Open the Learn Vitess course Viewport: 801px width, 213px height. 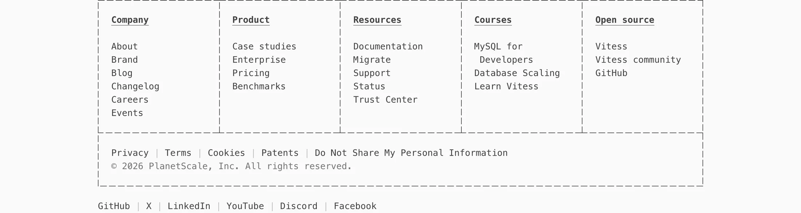click(506, 86)
